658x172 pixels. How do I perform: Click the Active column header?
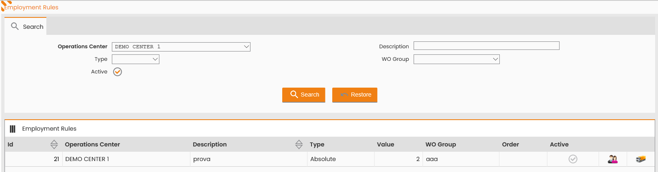point(559,144)
